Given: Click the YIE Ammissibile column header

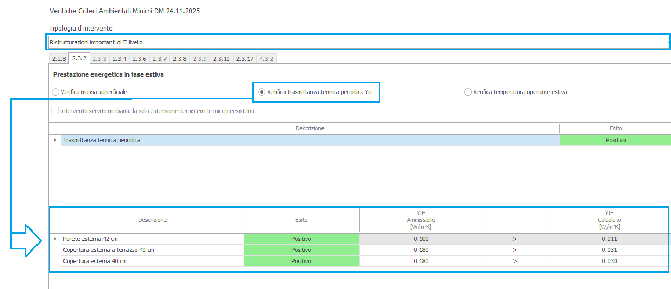Looking at the screenshot, I should pyautogui.click(x=420, y=220).
